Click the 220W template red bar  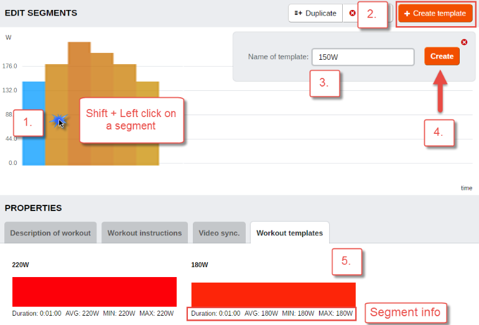click(x=95, y=291)
